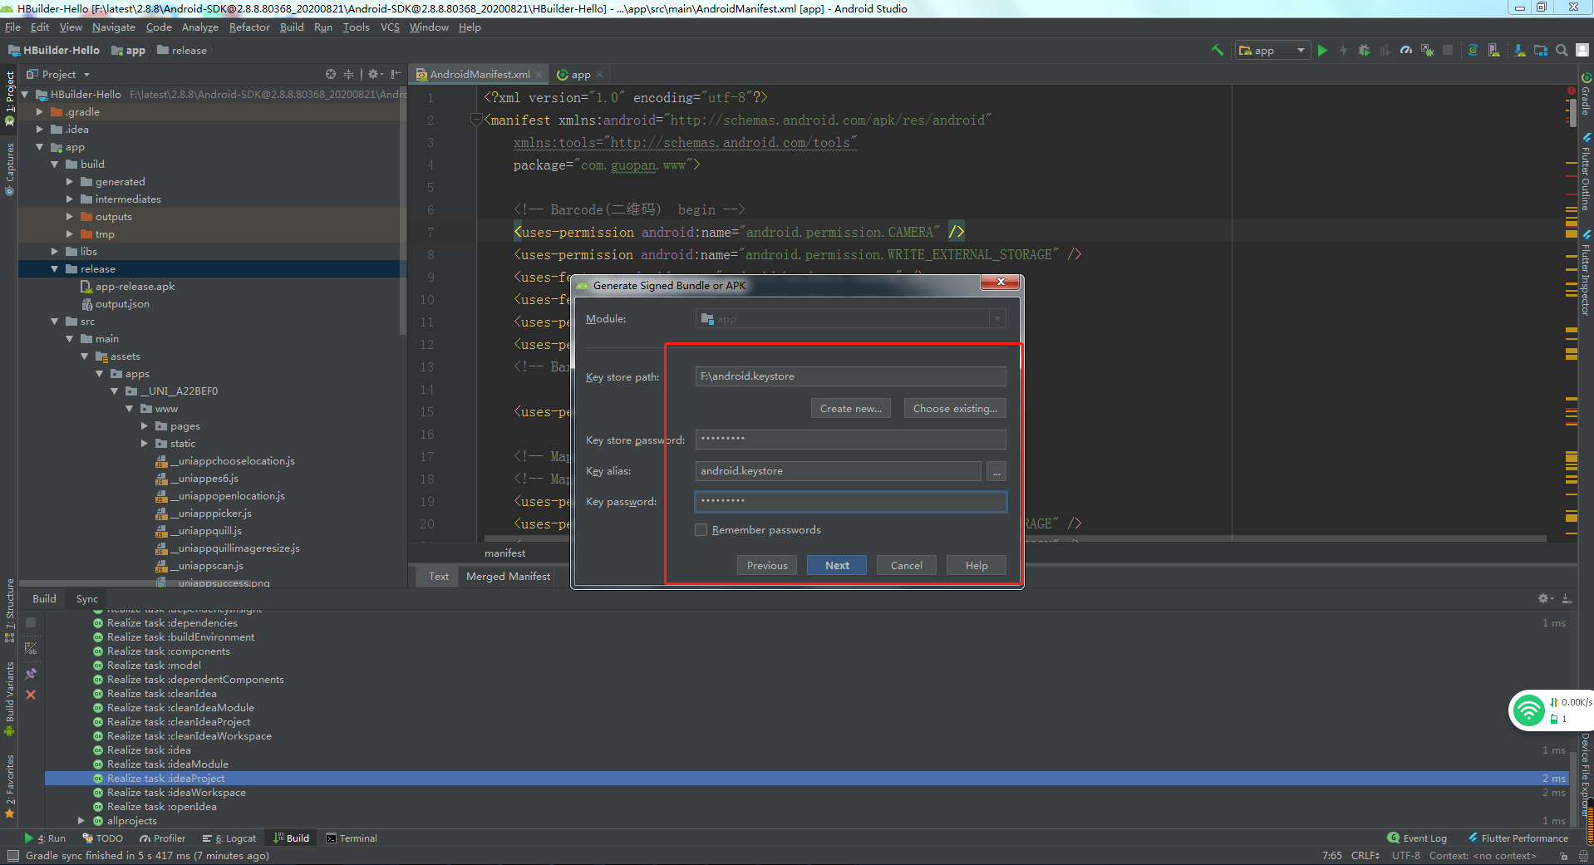Run the app with green play icon
This screenshot has width=1594, height=865.
pyautogui.click(x=1322, y=50)
